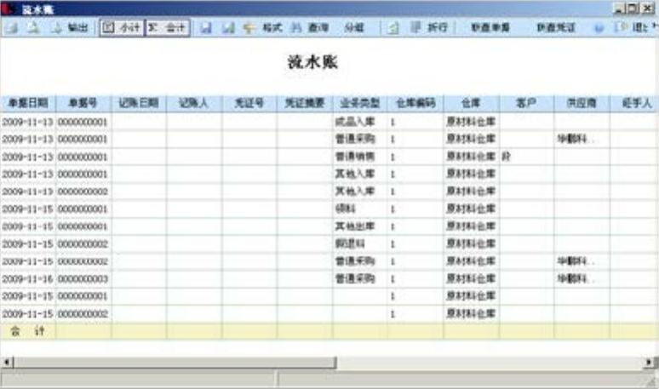
Task: Toggle the 合计 total button
Action: [168, 27]
